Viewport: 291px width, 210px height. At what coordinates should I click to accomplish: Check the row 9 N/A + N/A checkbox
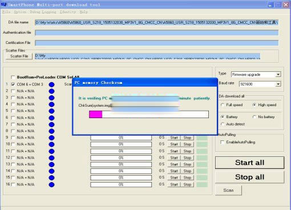[x=13, y=138]
